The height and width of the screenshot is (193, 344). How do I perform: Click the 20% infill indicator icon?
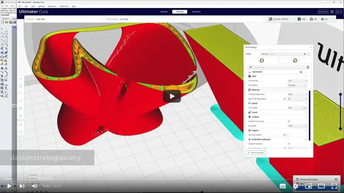[x=299, y=19]
